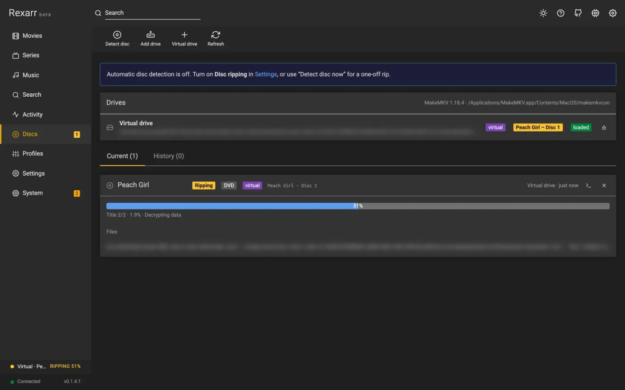Click the MakeMKV 1.18.4 path text
The height and width of the screenshot is (390, 625).
click(517, 103)
